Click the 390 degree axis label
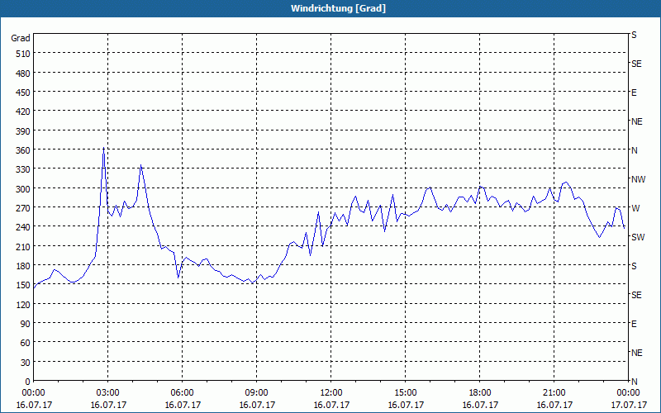The width and height of the screenshot is (661, 413). click(x=23, y=131)
